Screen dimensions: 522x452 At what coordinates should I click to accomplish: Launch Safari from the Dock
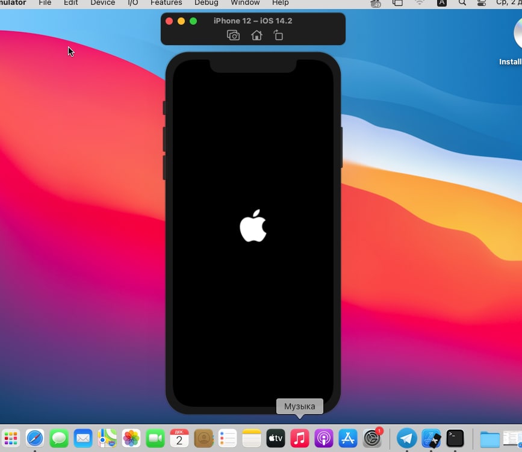(x=35, y=438)
